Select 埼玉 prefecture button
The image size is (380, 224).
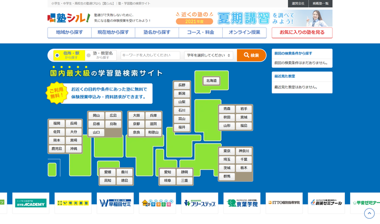[227, 159]
